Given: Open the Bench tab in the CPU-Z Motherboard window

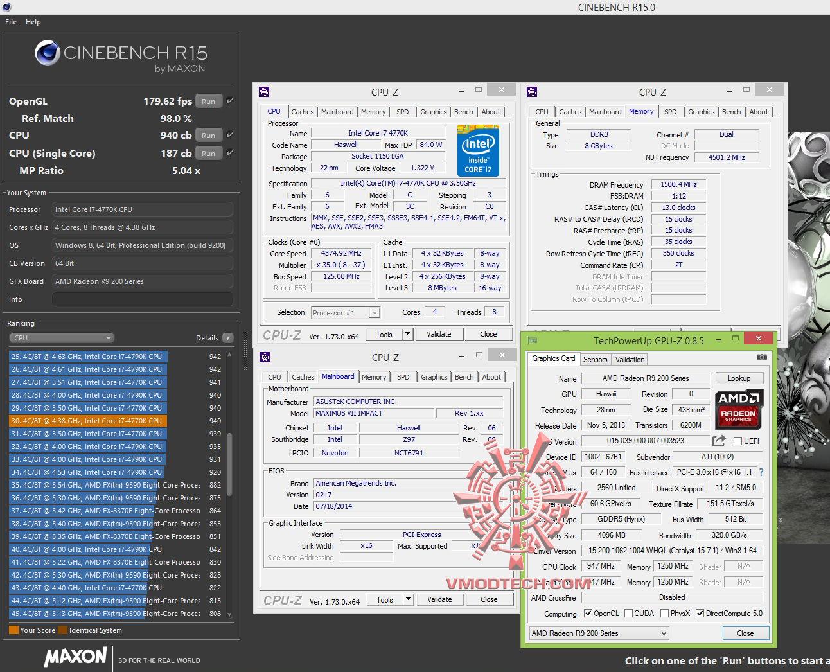Looking at the screenshot, I should tap(464, 377).
